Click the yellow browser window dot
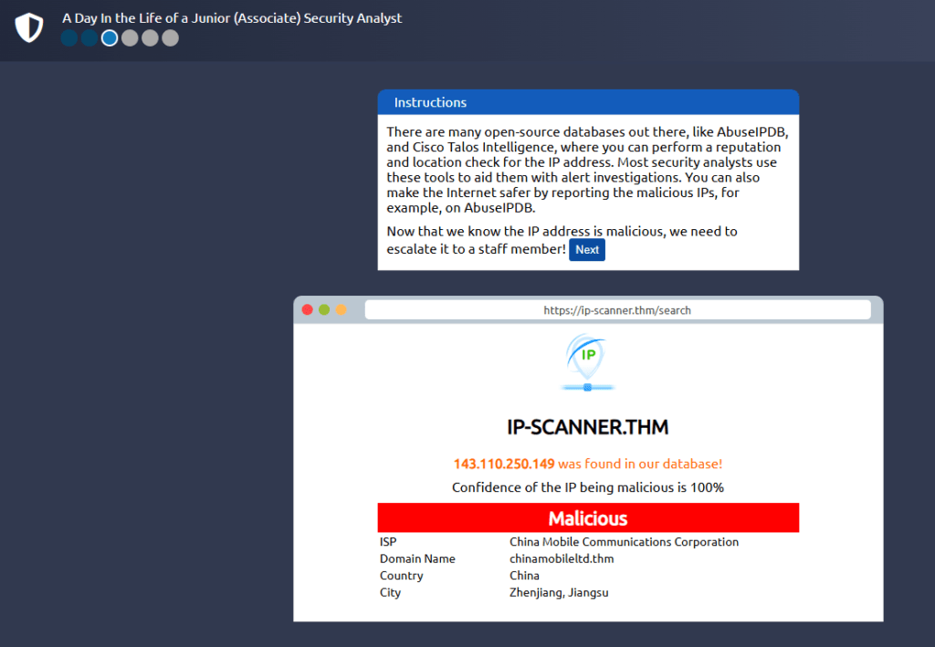Image resolution: width=935 pixels, height=647 pixels. pos(341,310)
